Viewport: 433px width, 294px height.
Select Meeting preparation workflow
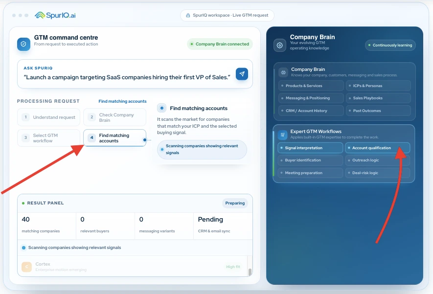point(310,173)
